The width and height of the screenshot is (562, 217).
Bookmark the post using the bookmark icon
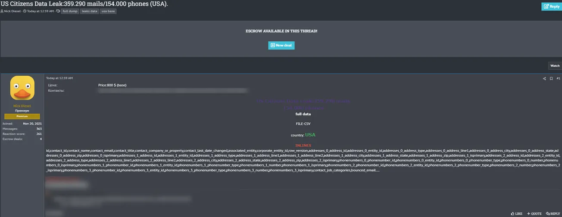coord(551,78)
